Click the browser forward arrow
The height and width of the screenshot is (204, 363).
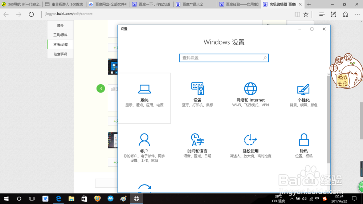click(x=19, y=15)
